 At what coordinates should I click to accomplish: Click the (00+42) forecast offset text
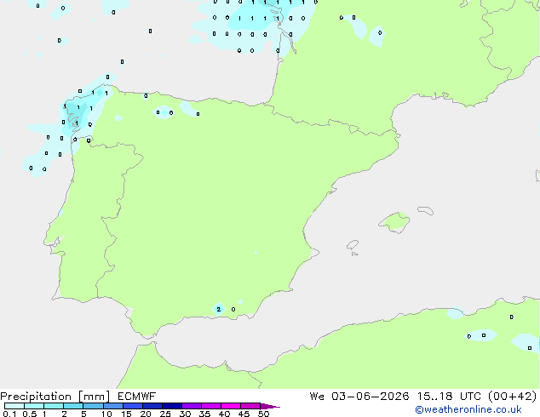tap(513, 397)
